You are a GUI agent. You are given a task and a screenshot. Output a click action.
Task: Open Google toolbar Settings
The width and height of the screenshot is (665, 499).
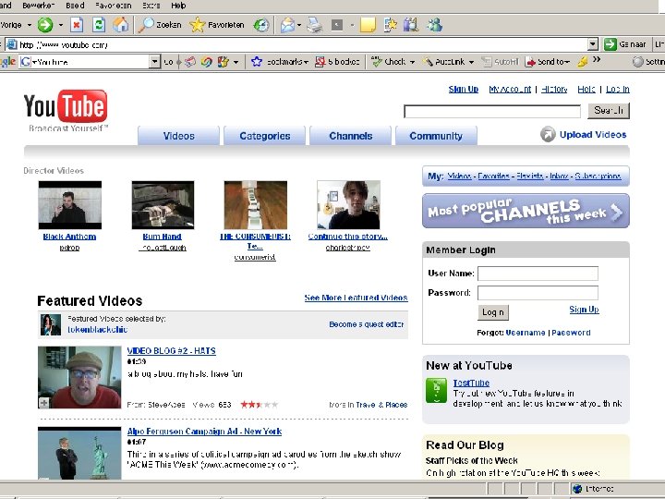point(648,62)
